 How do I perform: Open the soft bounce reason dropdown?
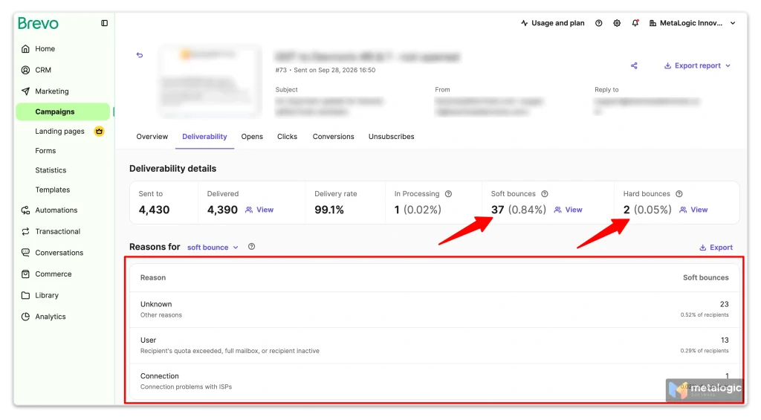pyautogui.click(x=213, y=247)
